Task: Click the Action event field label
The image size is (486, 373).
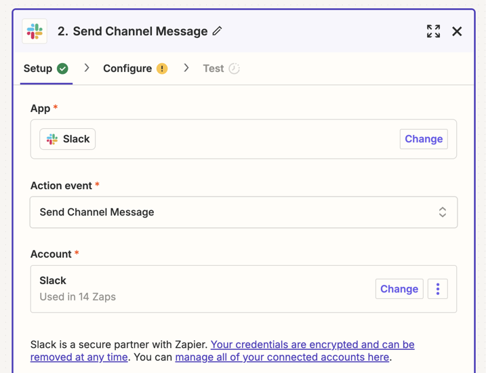Action: pos(61,185)
